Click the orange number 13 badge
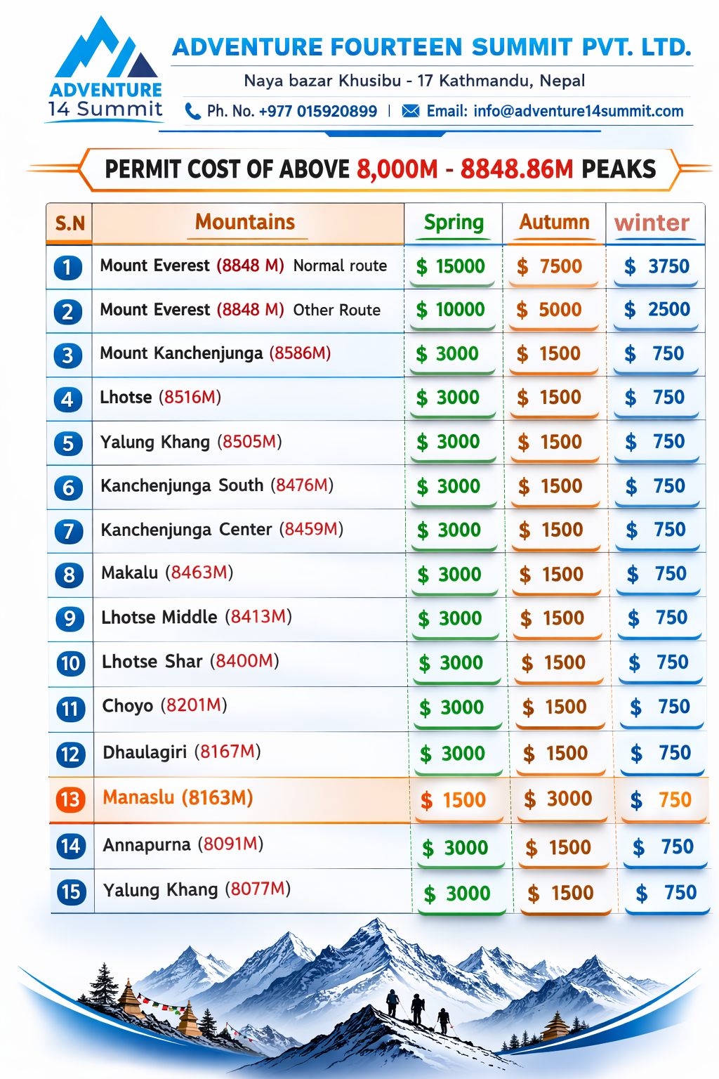 click(70, 799)
